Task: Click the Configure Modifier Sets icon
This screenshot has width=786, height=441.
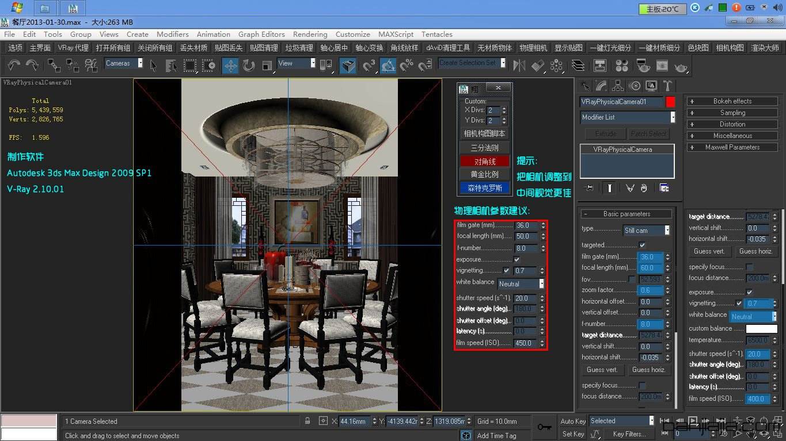Action: click(x=664, y=188)
